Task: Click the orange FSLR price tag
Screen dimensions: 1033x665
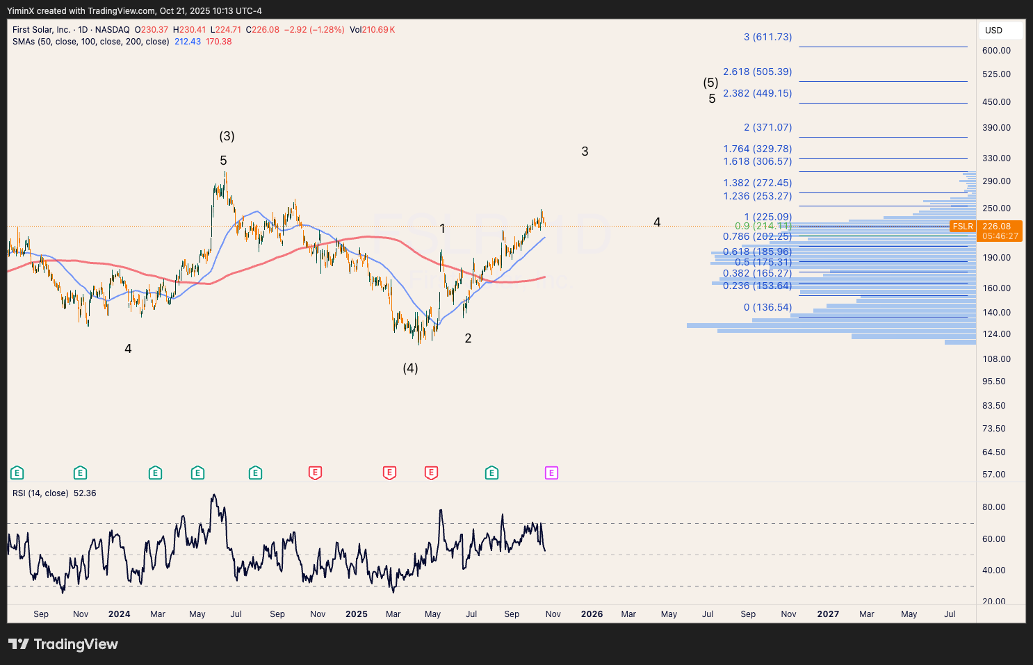Action: [963, 227]
